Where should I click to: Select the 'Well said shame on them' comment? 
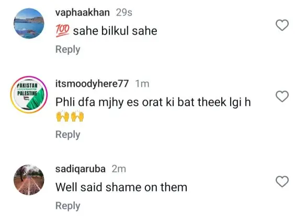121,187
